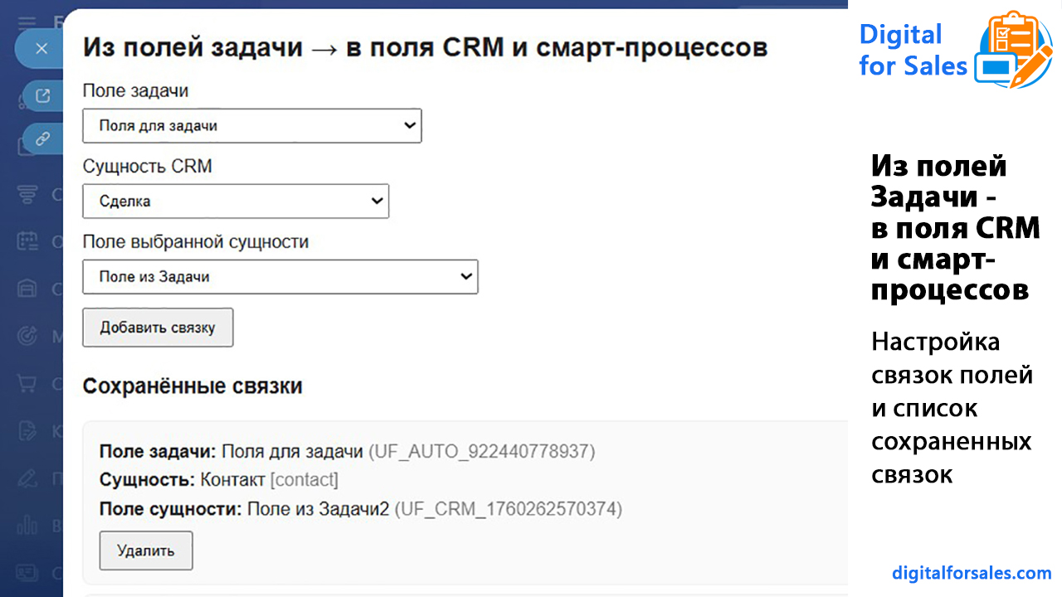Screen dimensions: 1062x597
Task: Open the 'Сущность CRM' dropdown
Action: coord(236,201)
